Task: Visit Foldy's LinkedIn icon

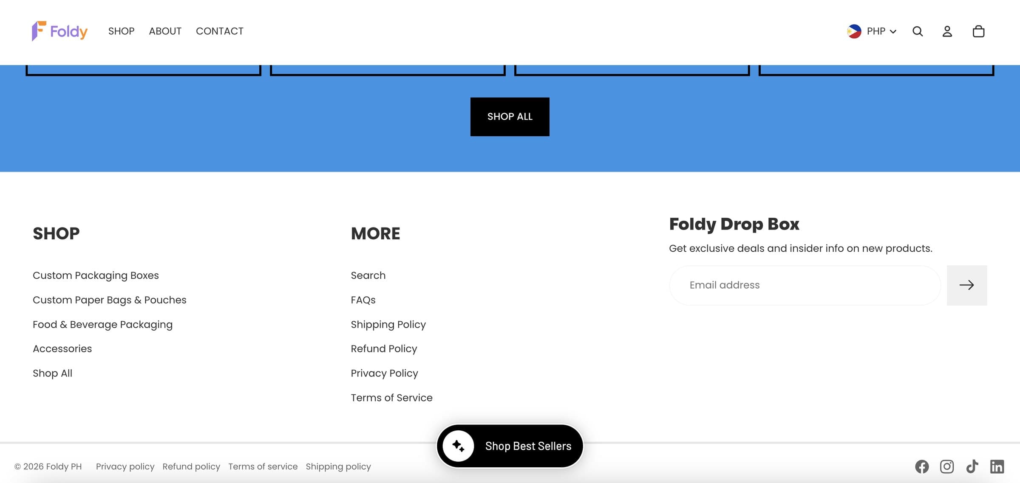Action: pyautogui.click(x=997, y=466)
